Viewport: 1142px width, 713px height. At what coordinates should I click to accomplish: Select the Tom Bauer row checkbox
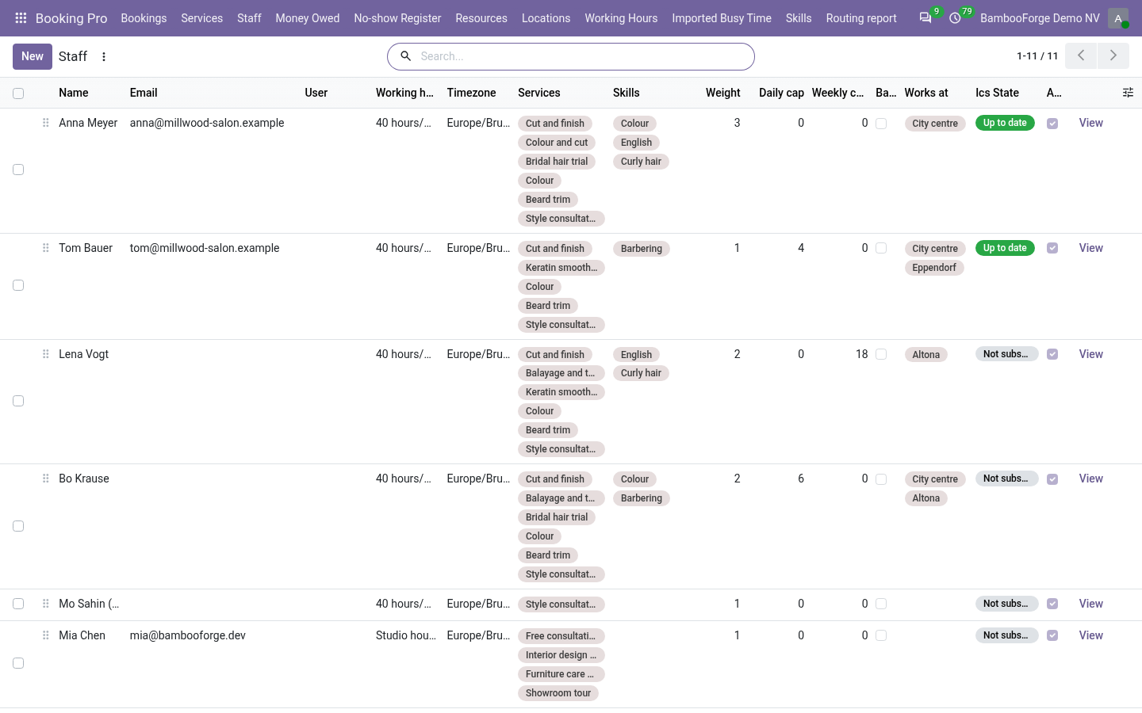click(18, 285)
